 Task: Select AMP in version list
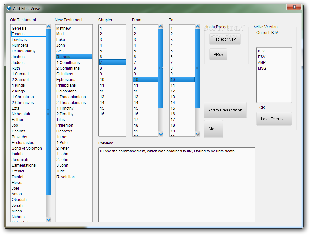click(274, 63)
